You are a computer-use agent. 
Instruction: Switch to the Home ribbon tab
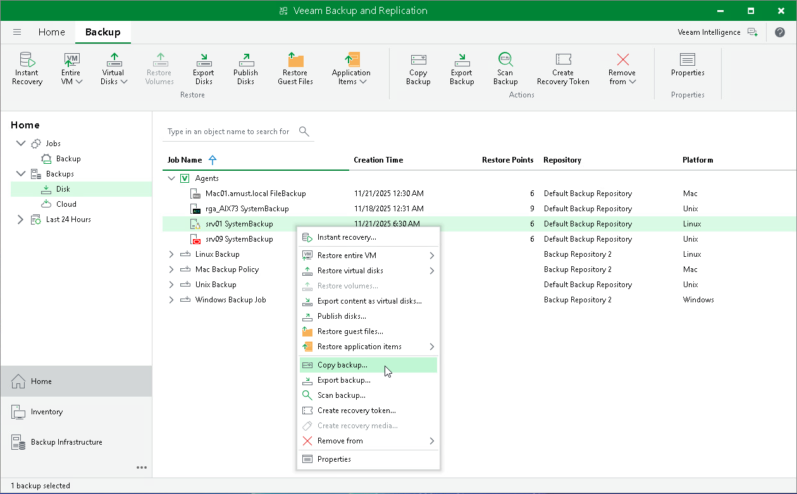[51, 32]
